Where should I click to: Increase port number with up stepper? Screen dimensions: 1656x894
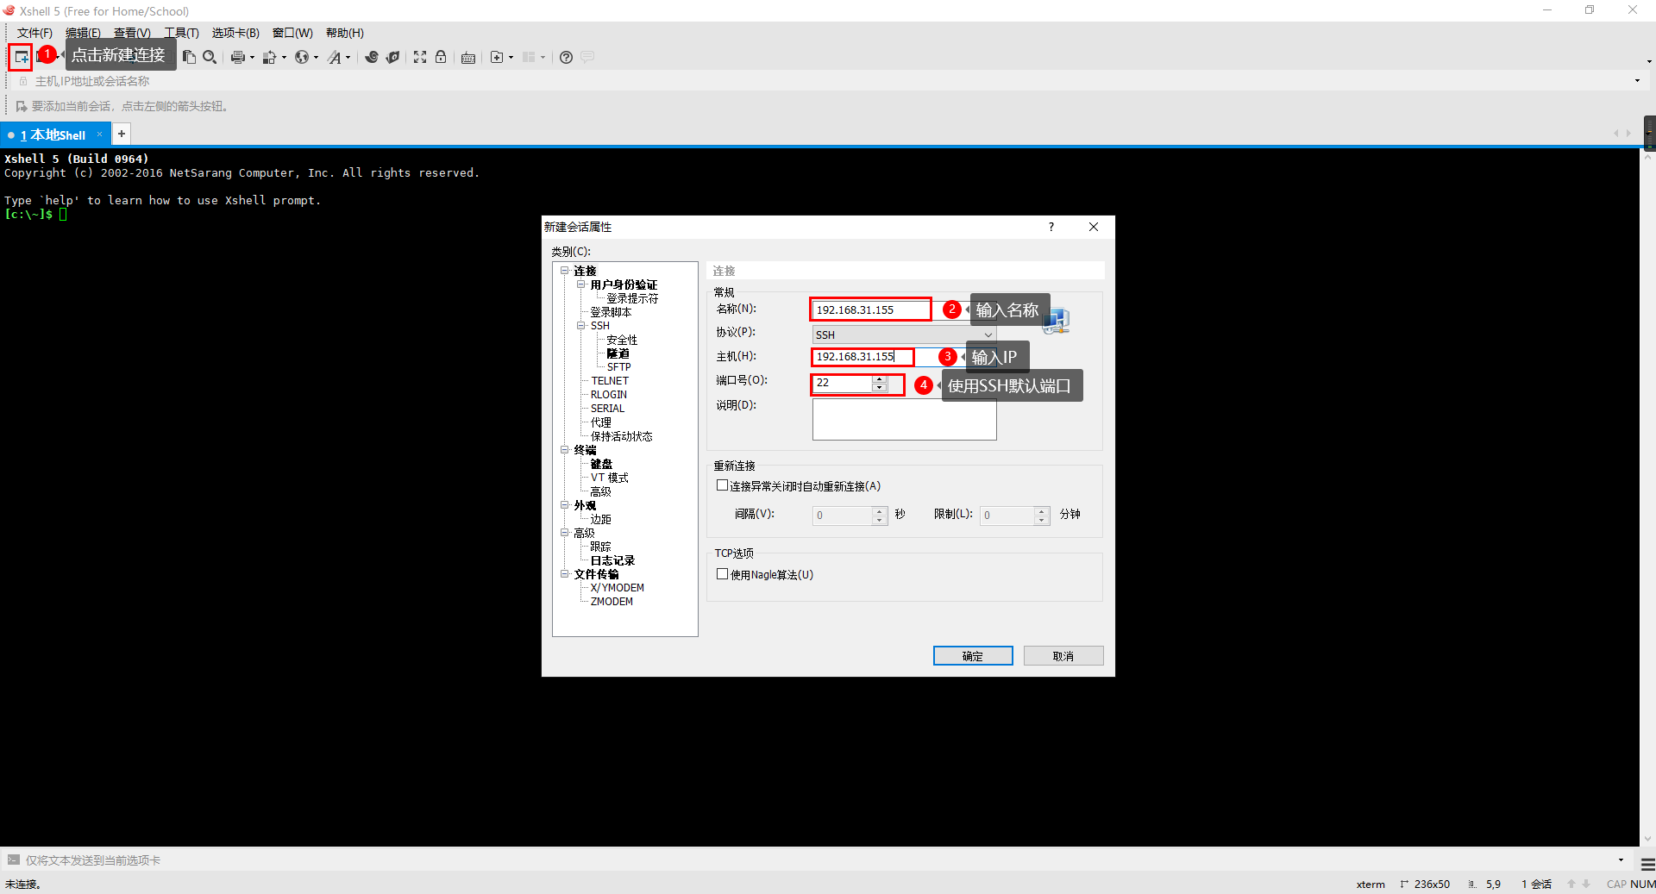(880, 378)
